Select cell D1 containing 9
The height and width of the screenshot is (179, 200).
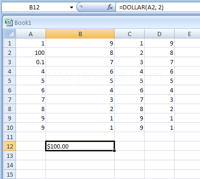(160, 43)
